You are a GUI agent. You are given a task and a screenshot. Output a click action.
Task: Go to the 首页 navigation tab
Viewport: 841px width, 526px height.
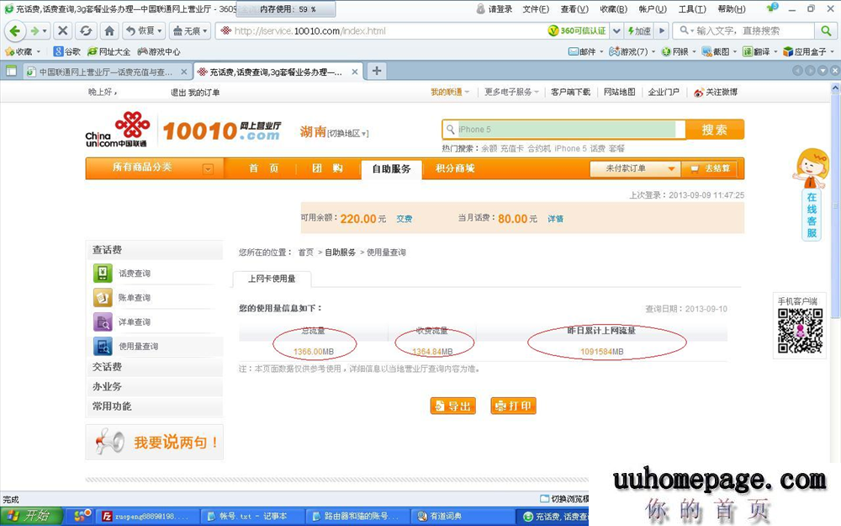263,168
